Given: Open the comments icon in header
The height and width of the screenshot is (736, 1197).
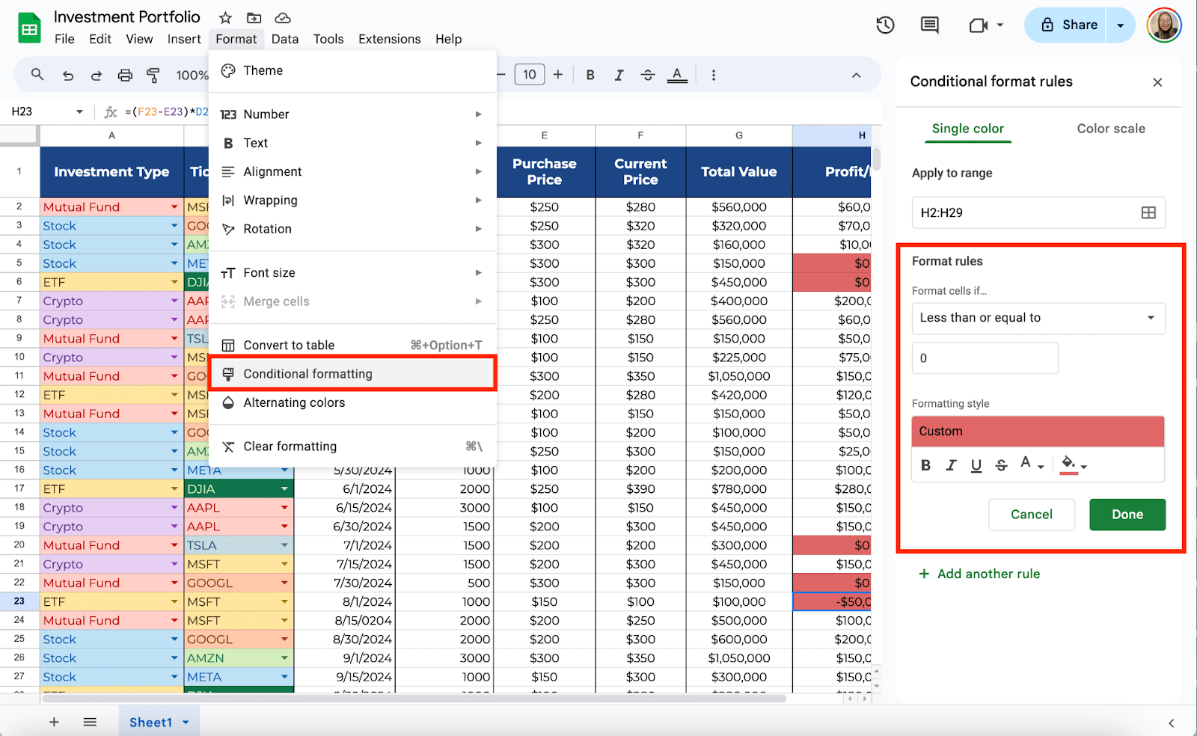Looking at the screenshot, I should click(x=929, y=25).
